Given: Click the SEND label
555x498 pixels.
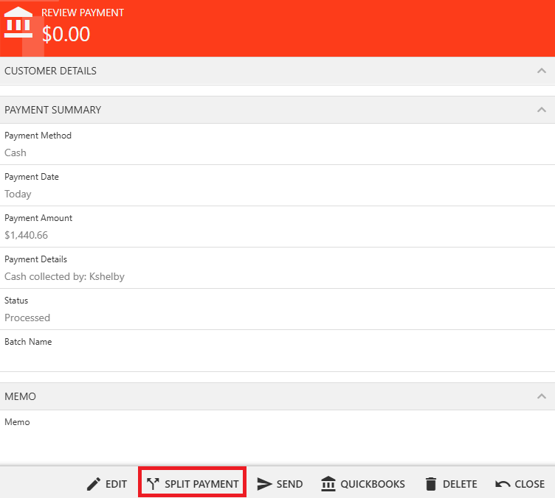Looking at the screenshot, I should (289, 484).
